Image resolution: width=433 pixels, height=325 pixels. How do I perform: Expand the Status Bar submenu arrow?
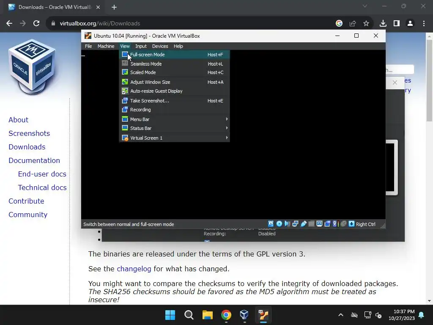pos(227,128)
